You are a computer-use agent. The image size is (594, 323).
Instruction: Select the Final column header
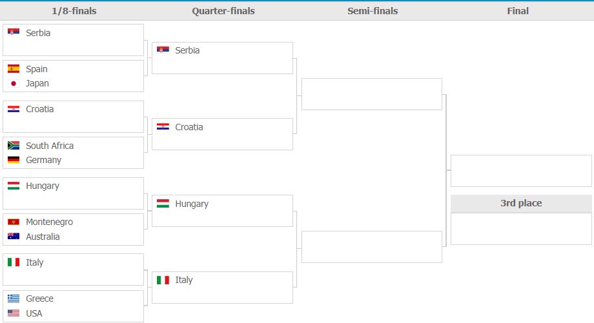[518, 11]
